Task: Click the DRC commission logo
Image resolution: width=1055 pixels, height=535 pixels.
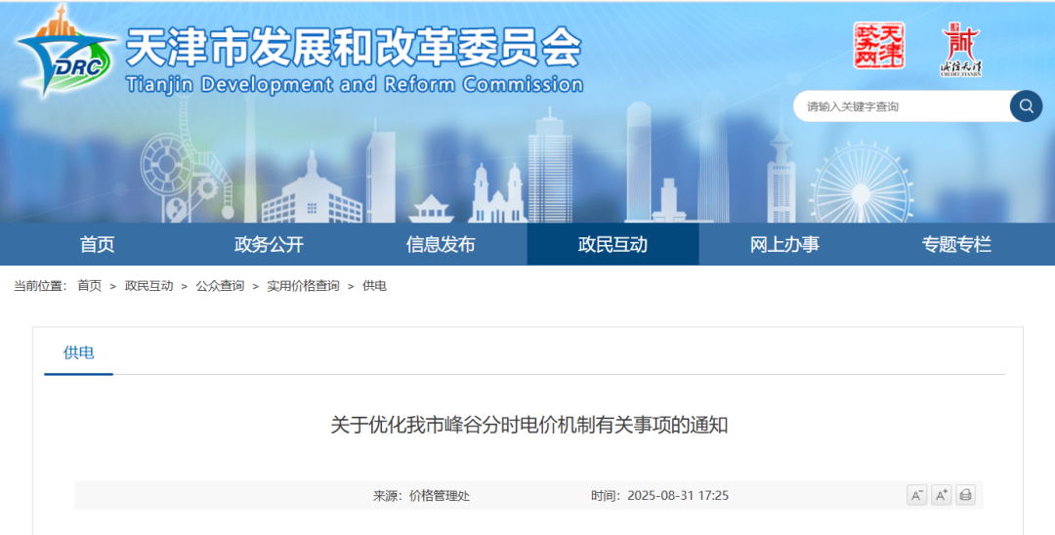Action: (67, 52)
